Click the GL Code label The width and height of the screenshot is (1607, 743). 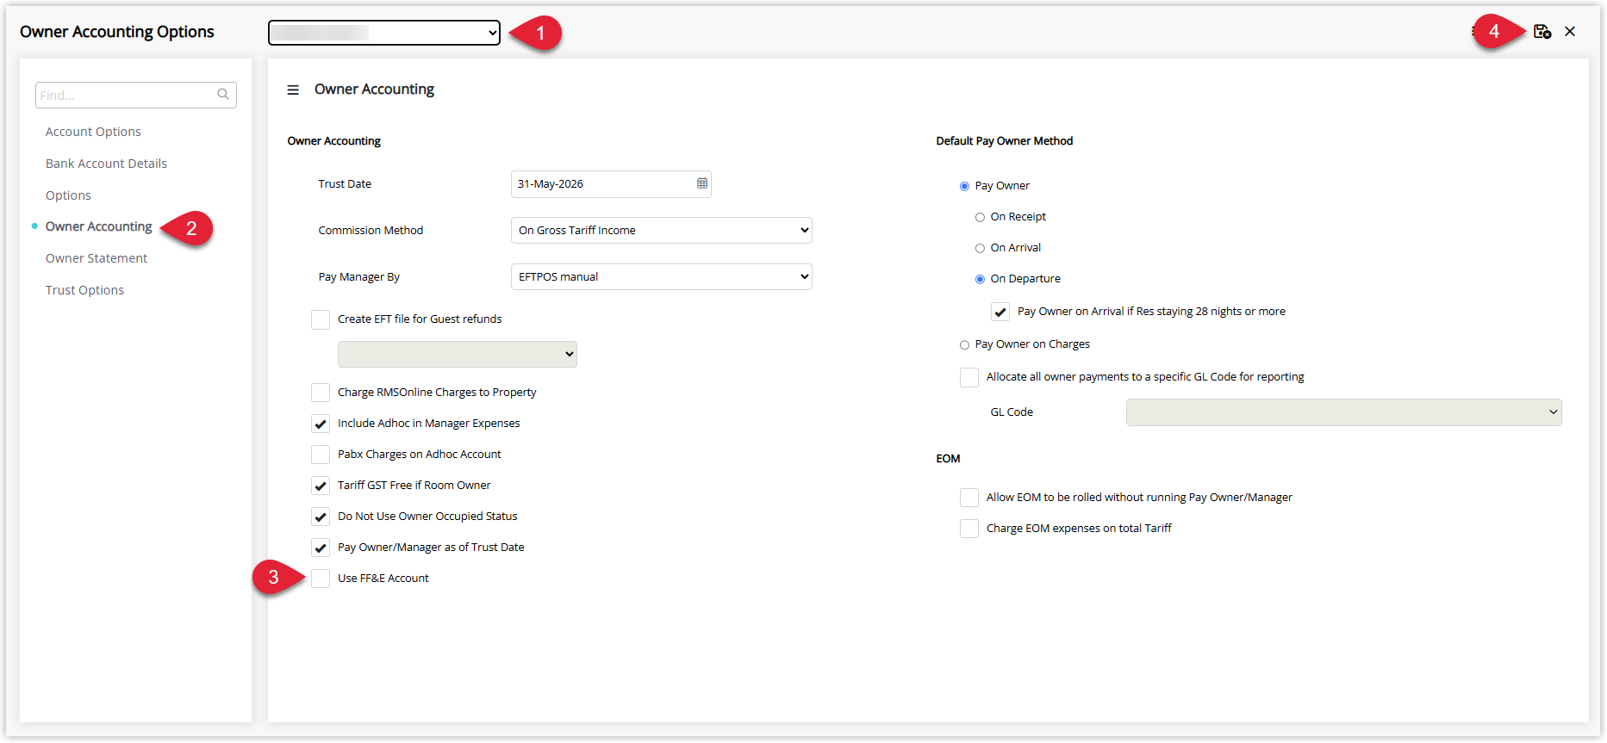click(x=1012, y=412)
